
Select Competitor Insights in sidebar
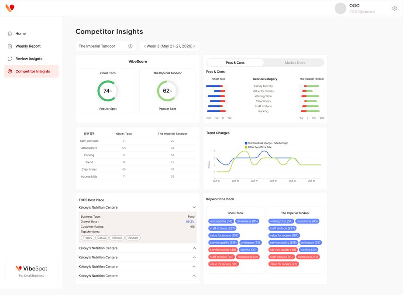(31, 71)
